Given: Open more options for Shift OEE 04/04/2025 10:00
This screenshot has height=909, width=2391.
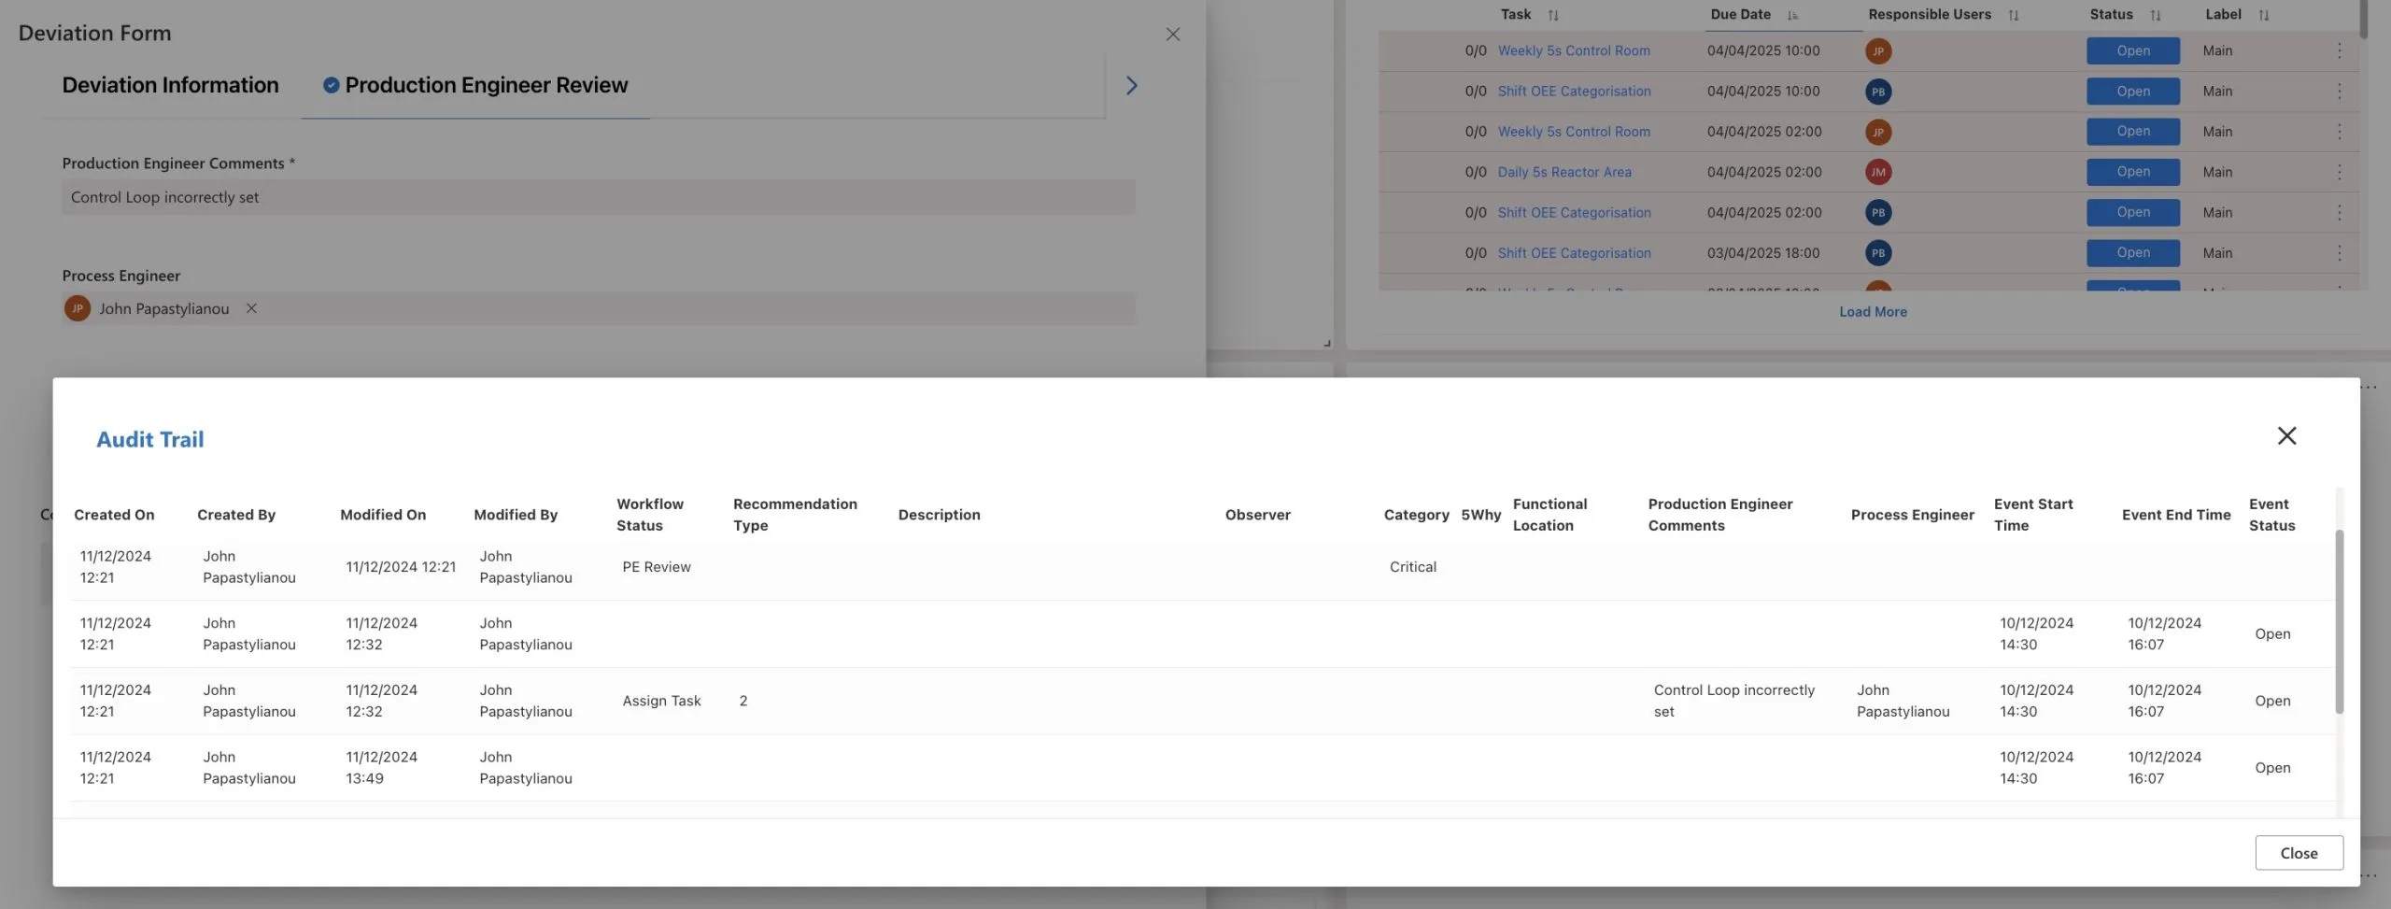Looking at the screenshot, I should coord(2339,91).
